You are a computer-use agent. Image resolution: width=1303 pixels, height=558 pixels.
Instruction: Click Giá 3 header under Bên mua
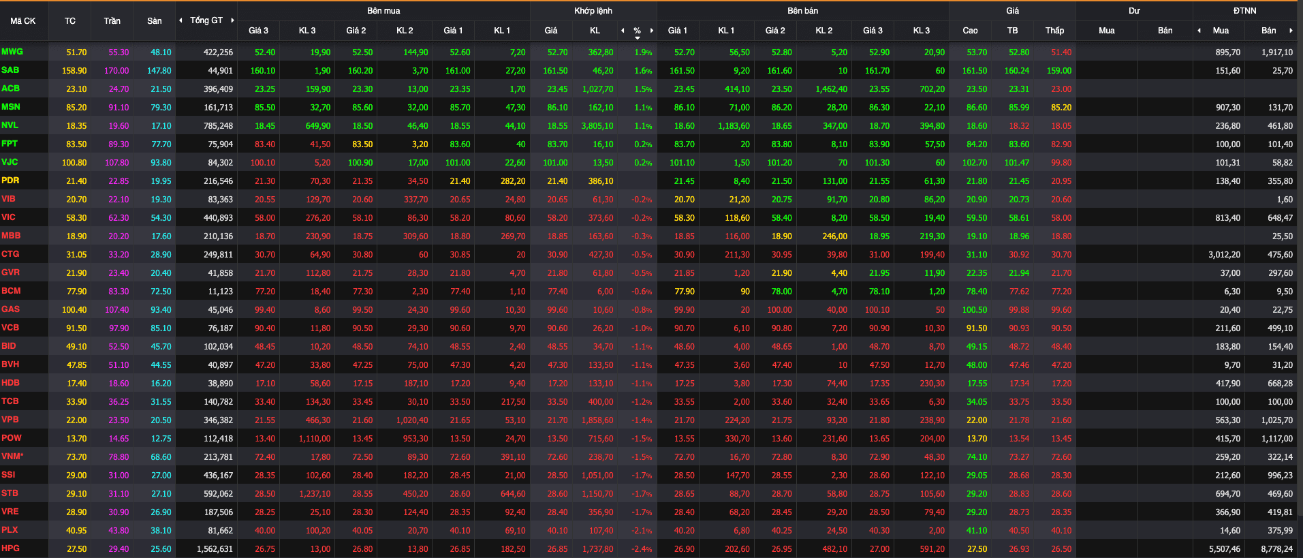tap(258, 31)
